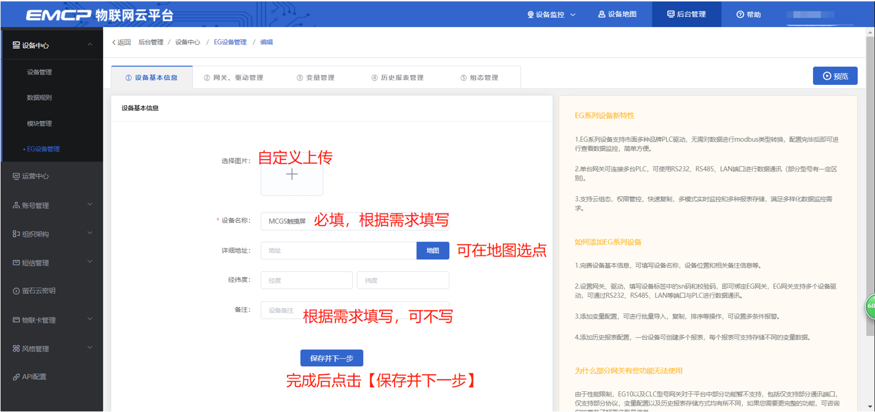Click the 帮助 question mark icon
Screen dimensions: 875x412
[740, 14]
